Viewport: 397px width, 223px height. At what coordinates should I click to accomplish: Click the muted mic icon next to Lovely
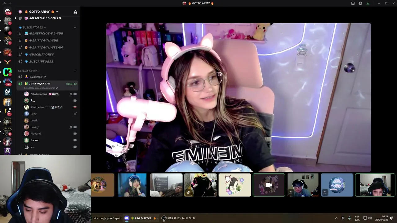pos(71,127)
